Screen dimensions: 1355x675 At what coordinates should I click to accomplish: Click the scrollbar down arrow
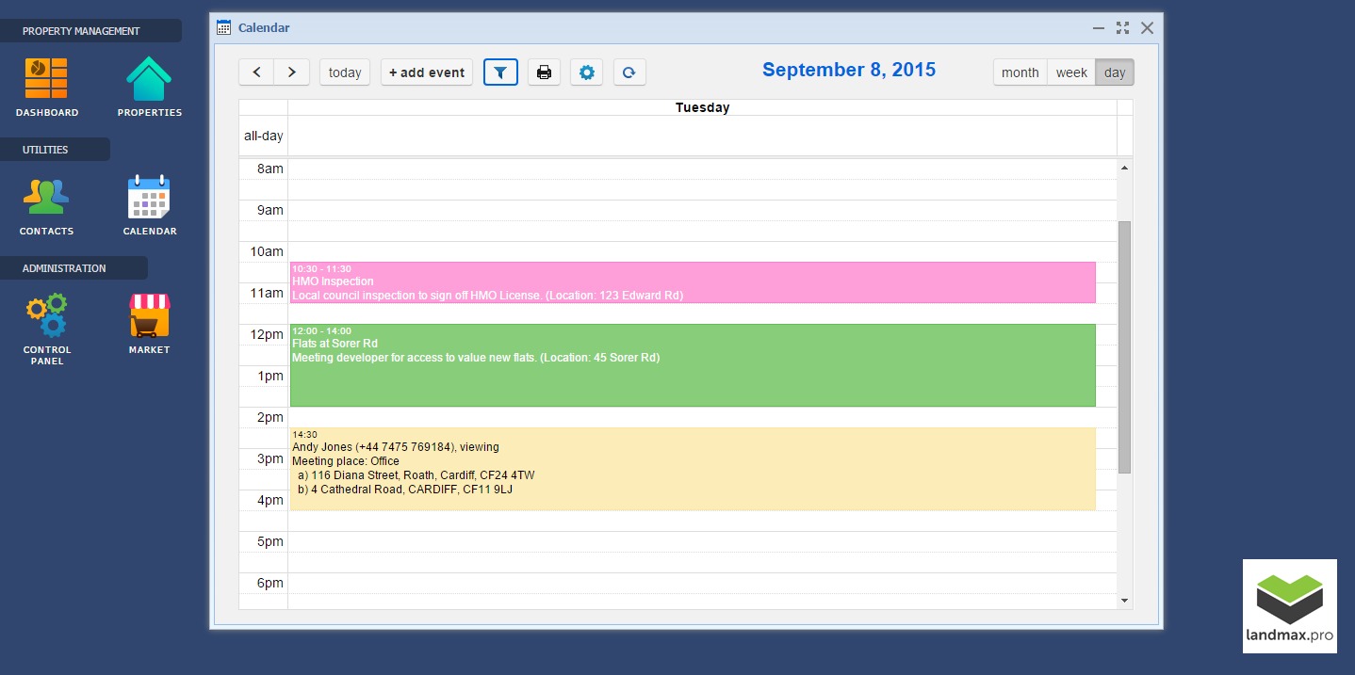pos(1124,601)
